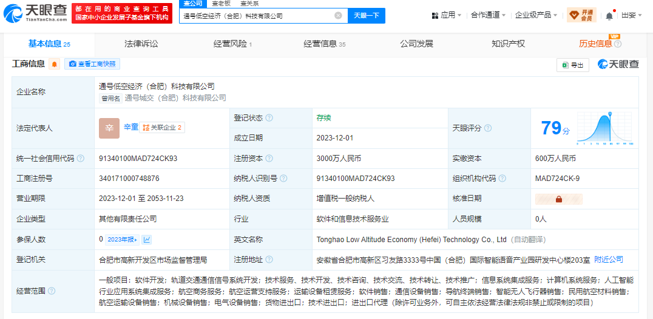Click the TianYanCha logo in the header

coord(35,13)
